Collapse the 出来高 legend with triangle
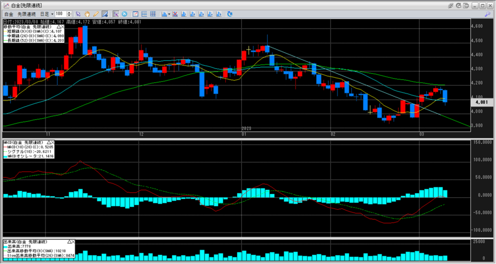Viewport: 496px width, 264px height. (x=69, y=241)
